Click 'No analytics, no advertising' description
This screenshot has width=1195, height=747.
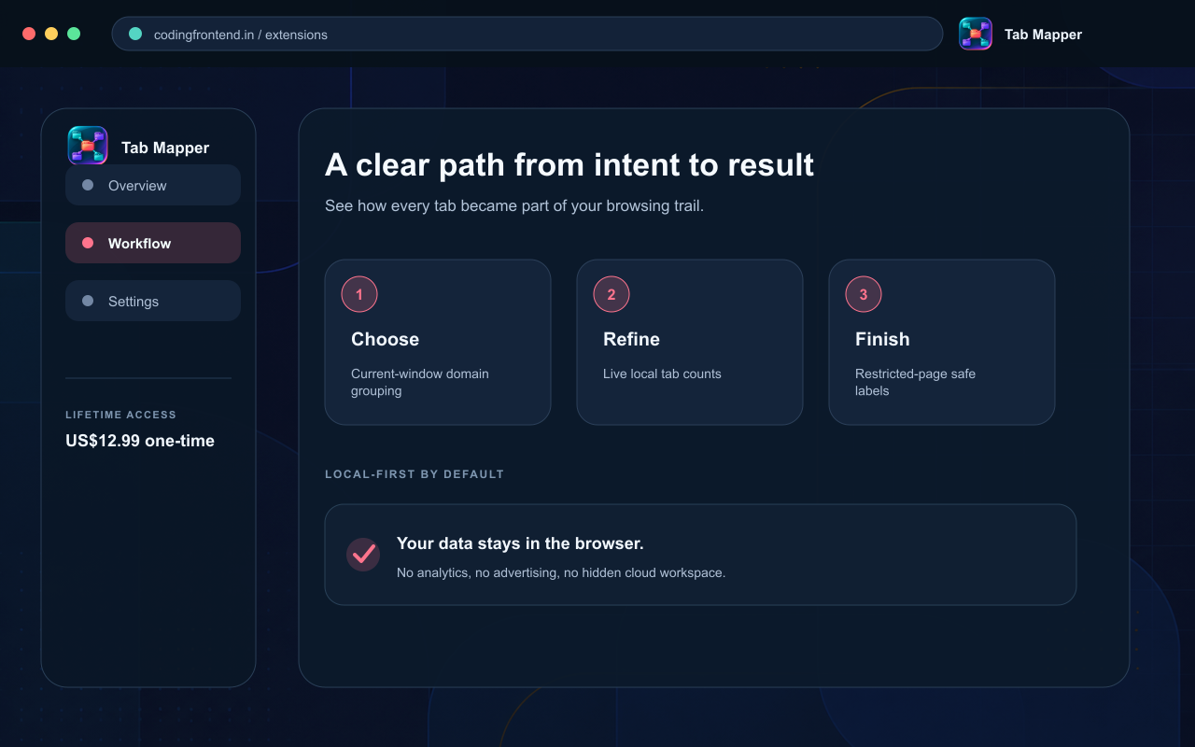(x=561, y=572)
